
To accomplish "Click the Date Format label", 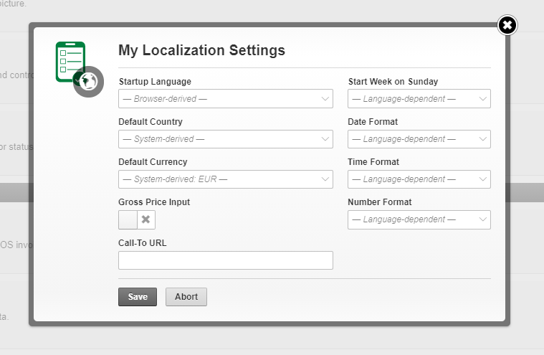I will [x=373, y=122].
